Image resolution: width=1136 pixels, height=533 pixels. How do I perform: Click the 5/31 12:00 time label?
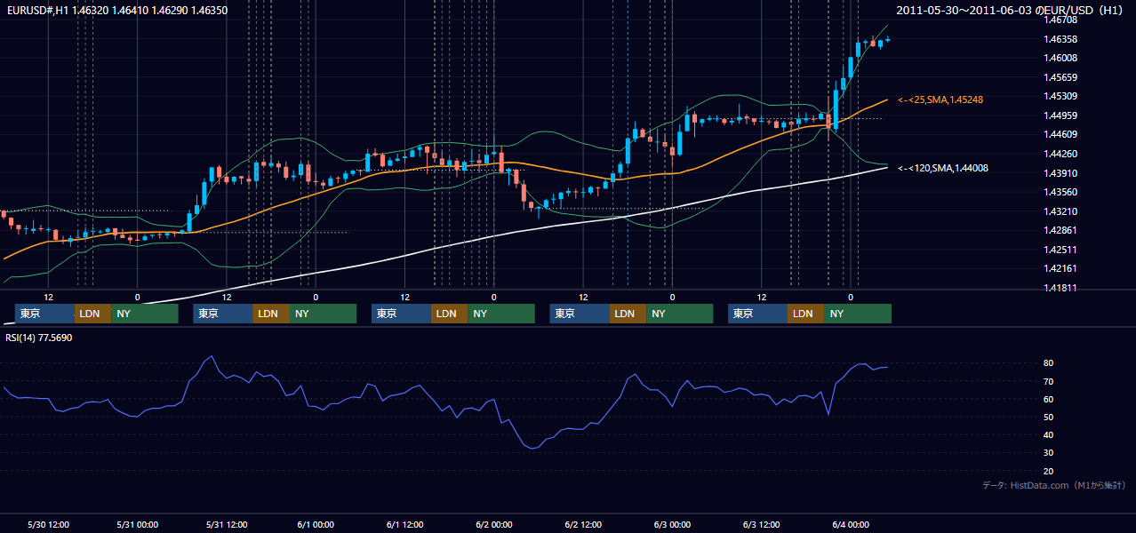[227, 524]
